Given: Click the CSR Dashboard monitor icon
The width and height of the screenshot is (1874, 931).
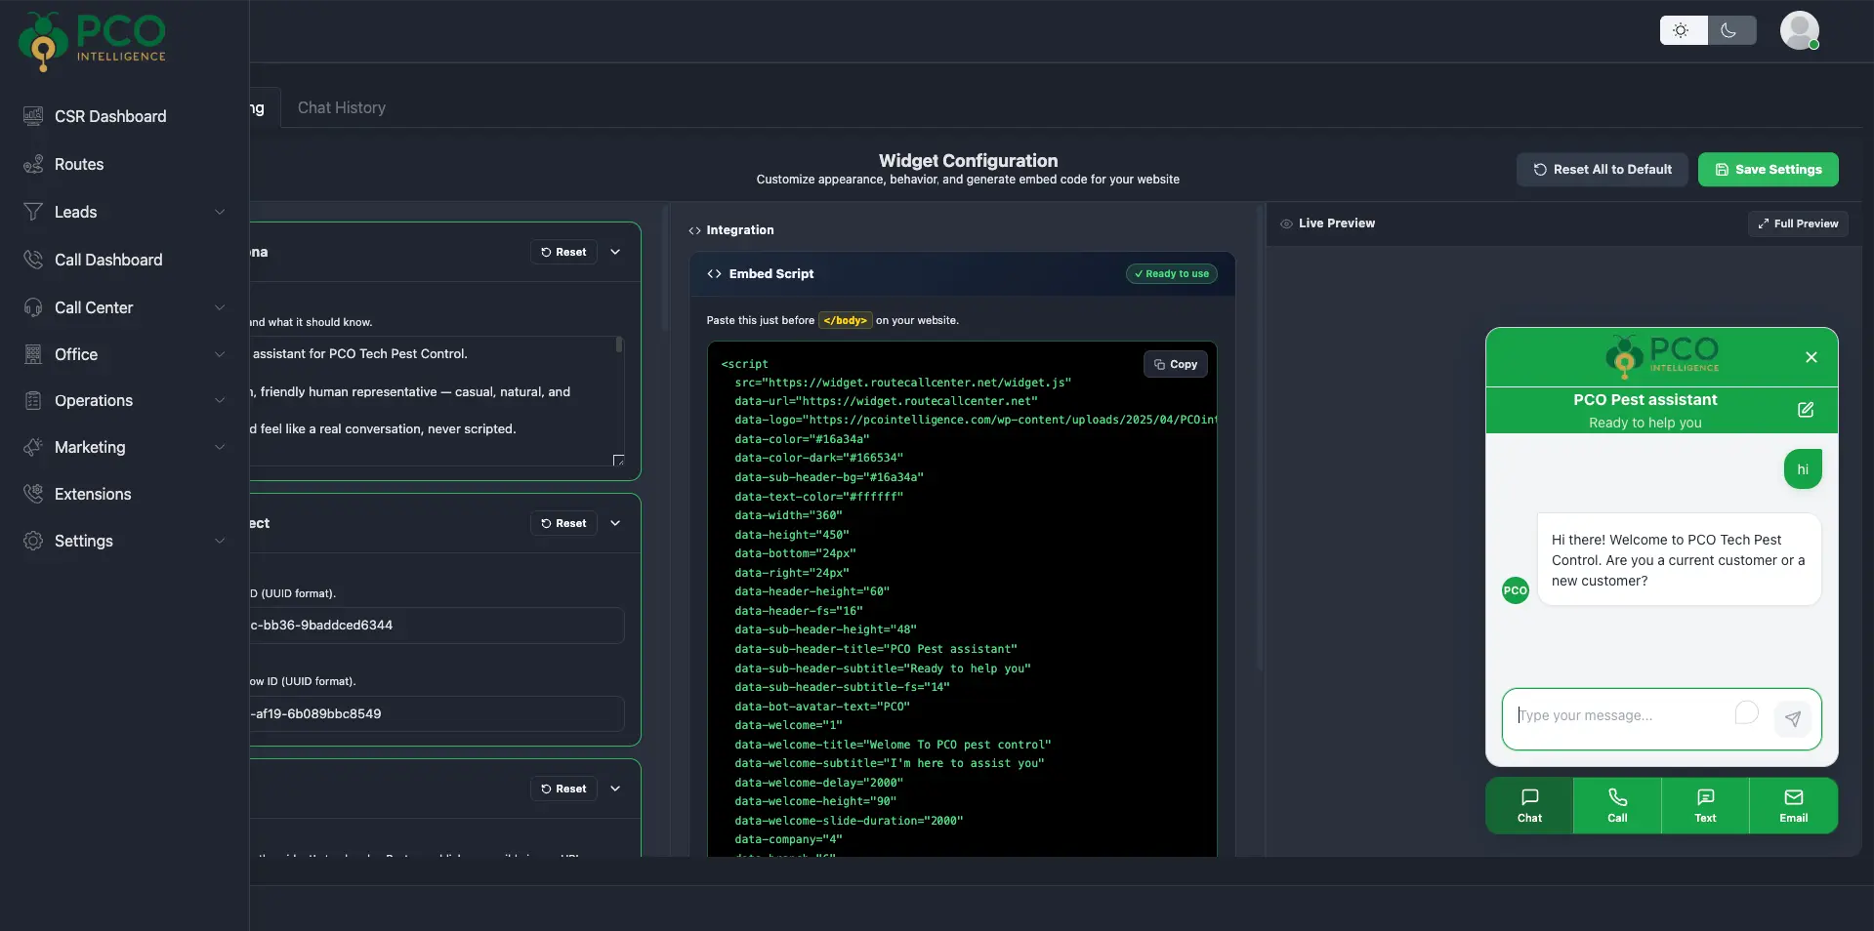Looking at the screenshot, I should 33,116.
